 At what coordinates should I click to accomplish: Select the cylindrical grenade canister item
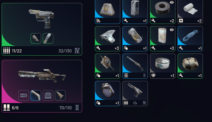135,39
